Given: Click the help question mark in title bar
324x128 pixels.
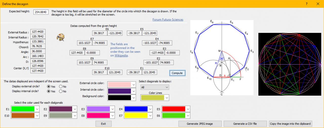Looking at the screenshot, I should pos(307,4).
